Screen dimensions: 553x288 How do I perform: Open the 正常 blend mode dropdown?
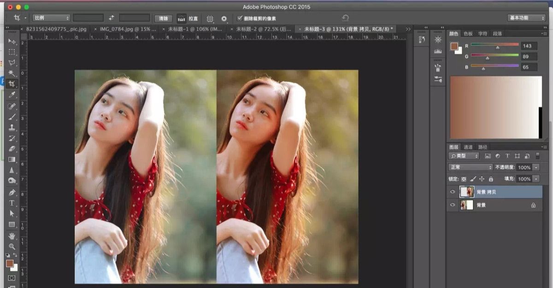point(471,167)
